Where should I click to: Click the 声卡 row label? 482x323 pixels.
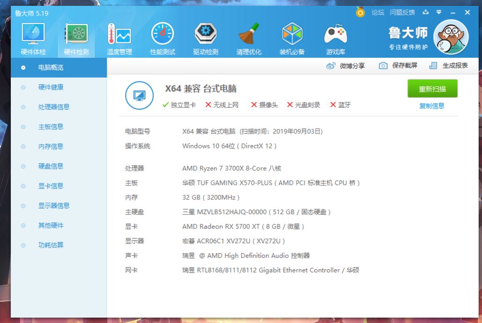(131, 256)
